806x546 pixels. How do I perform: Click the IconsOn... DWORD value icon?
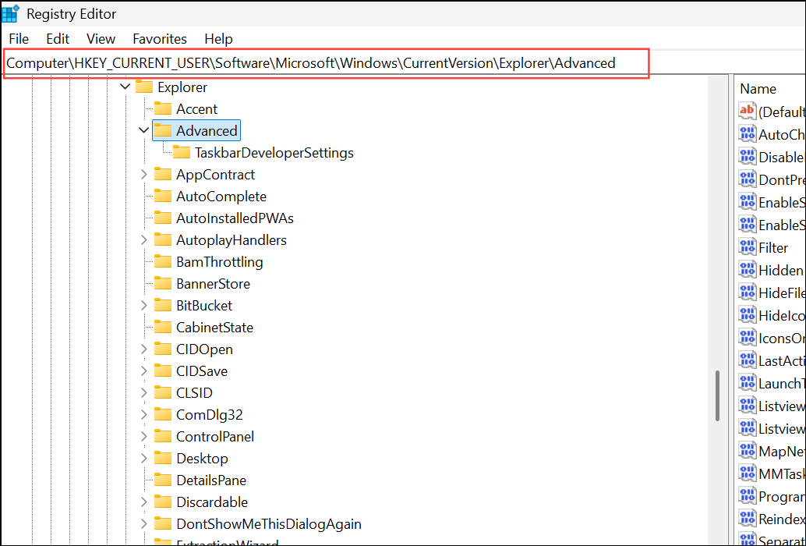coord(747,337)
